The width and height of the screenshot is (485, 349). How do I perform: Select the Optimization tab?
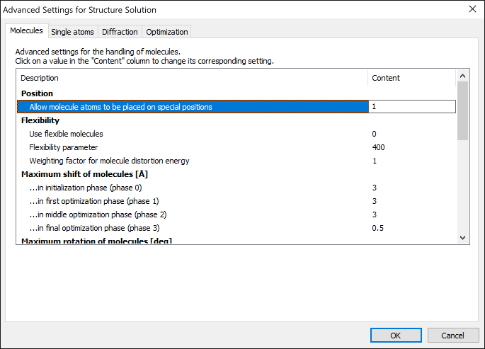(166, 32)
